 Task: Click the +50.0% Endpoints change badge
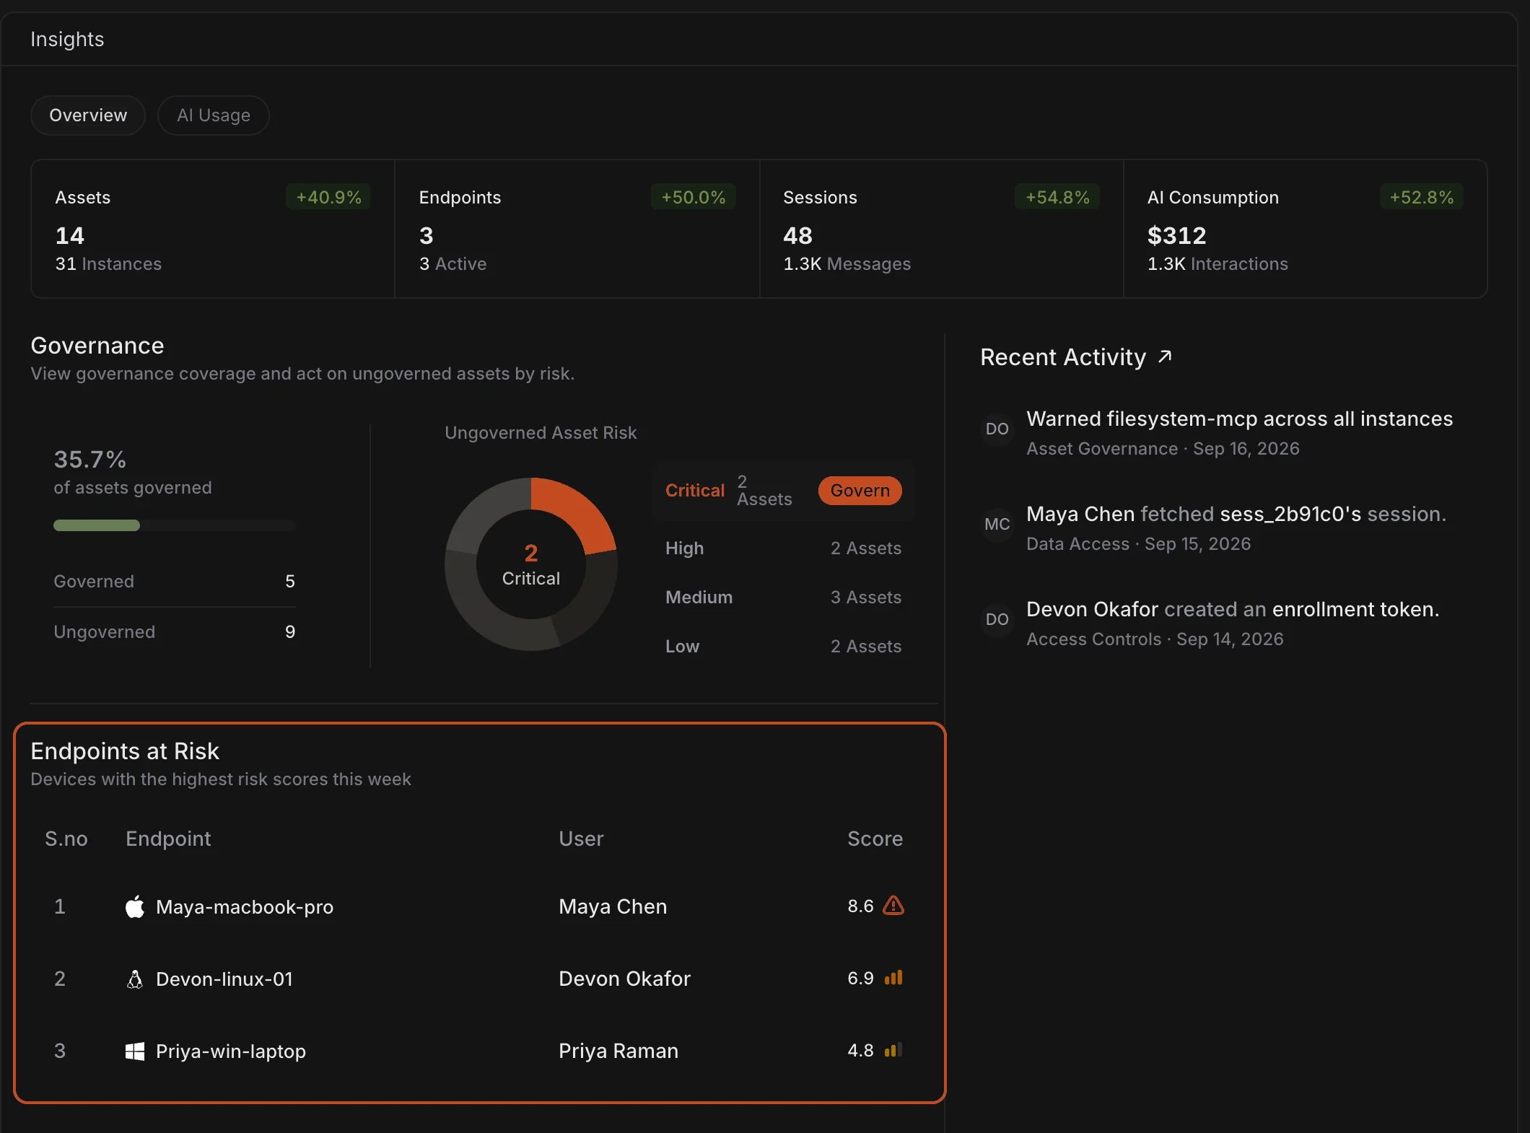[x=693, y=197]
